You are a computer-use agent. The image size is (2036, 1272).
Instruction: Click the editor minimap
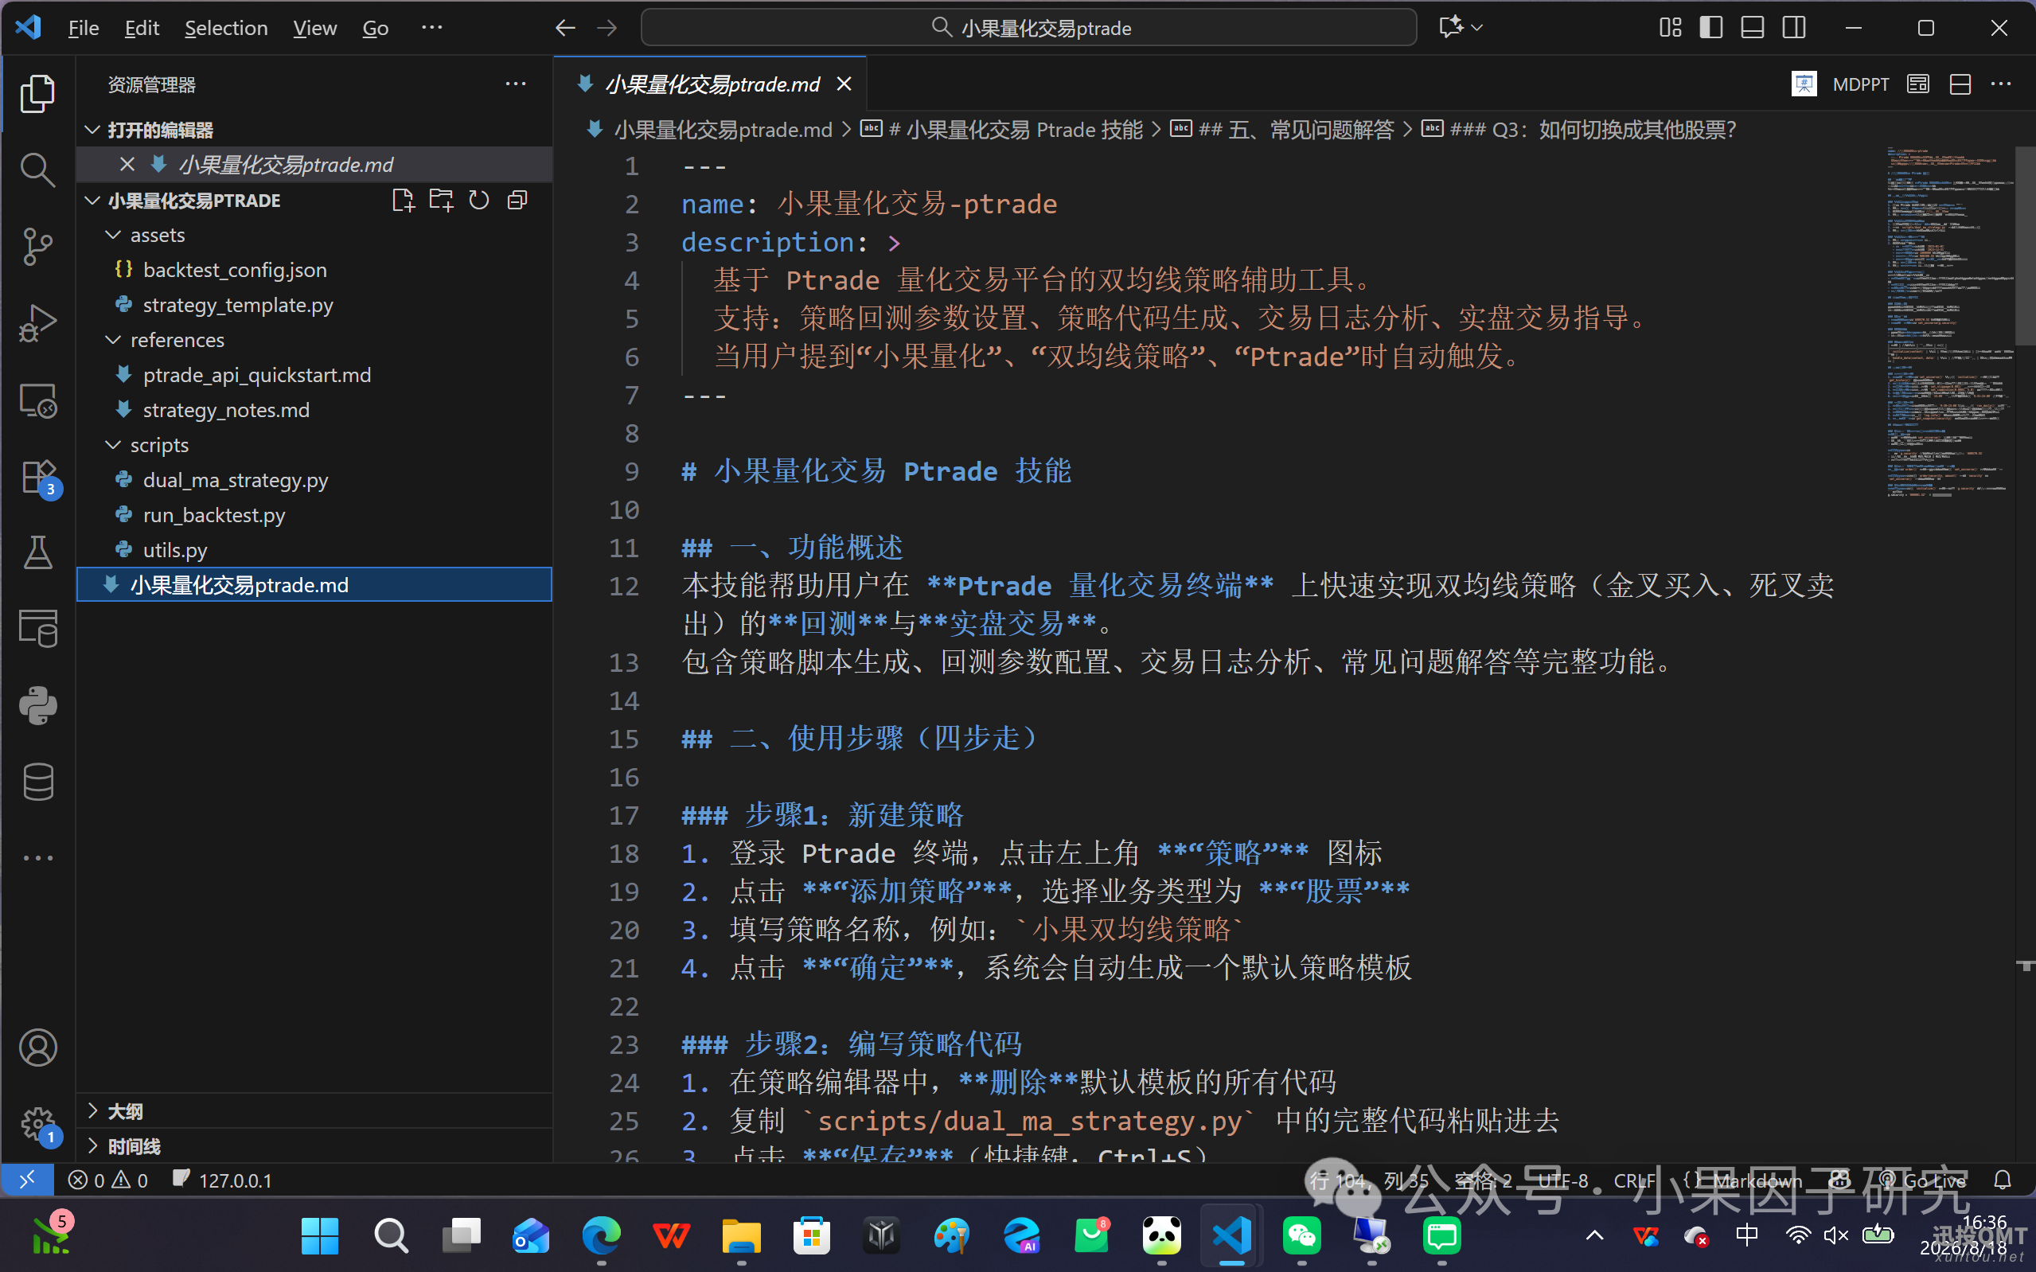(x=1949, y=323)
